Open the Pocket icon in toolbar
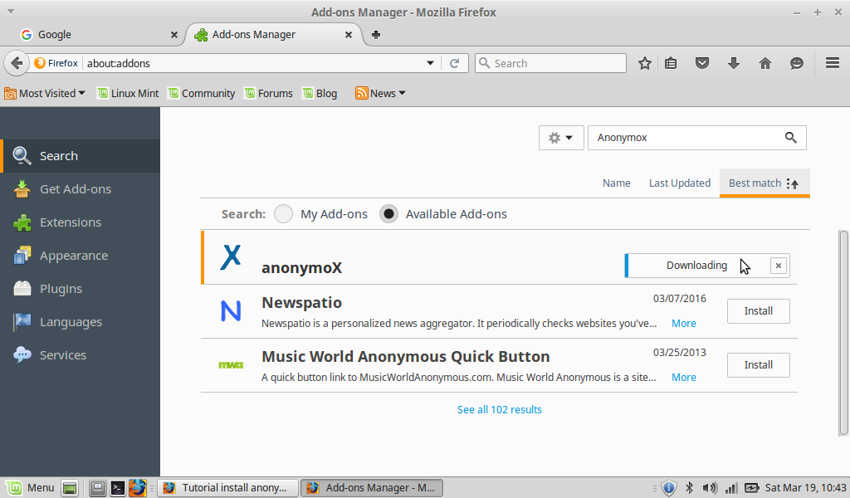This screenshot has height=498, width=850. 702,63
